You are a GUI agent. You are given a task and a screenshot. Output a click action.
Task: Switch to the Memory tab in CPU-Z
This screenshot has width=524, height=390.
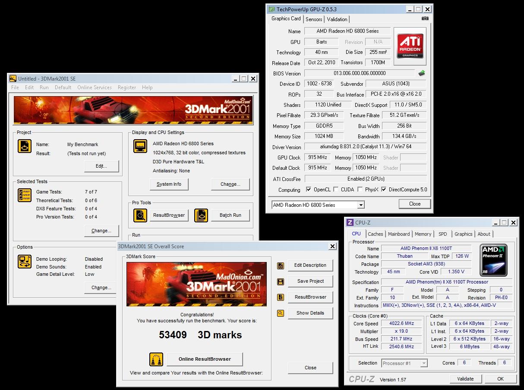pos(423,234)
